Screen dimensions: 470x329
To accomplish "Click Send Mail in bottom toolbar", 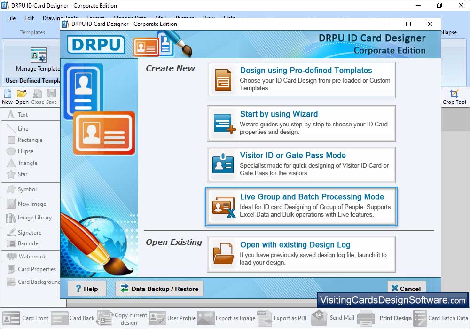I will pos(333,318).
